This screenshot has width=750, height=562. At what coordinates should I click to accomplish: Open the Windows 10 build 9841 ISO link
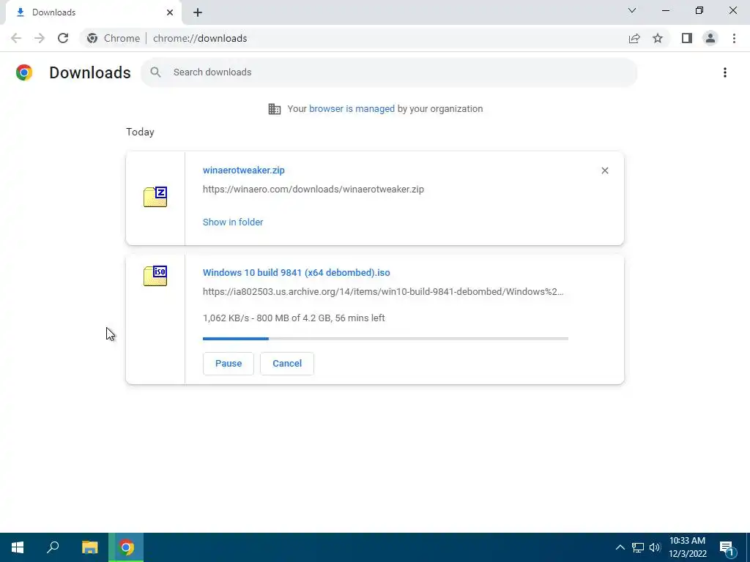(x=296, y=273)
